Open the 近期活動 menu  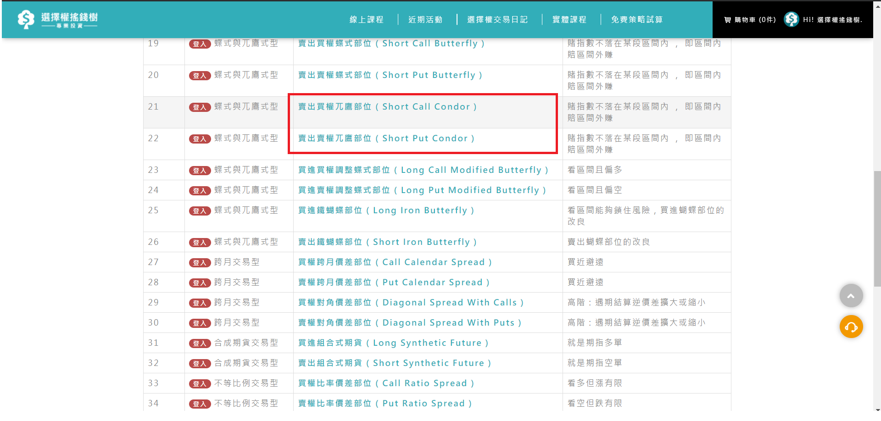(425, 20)
